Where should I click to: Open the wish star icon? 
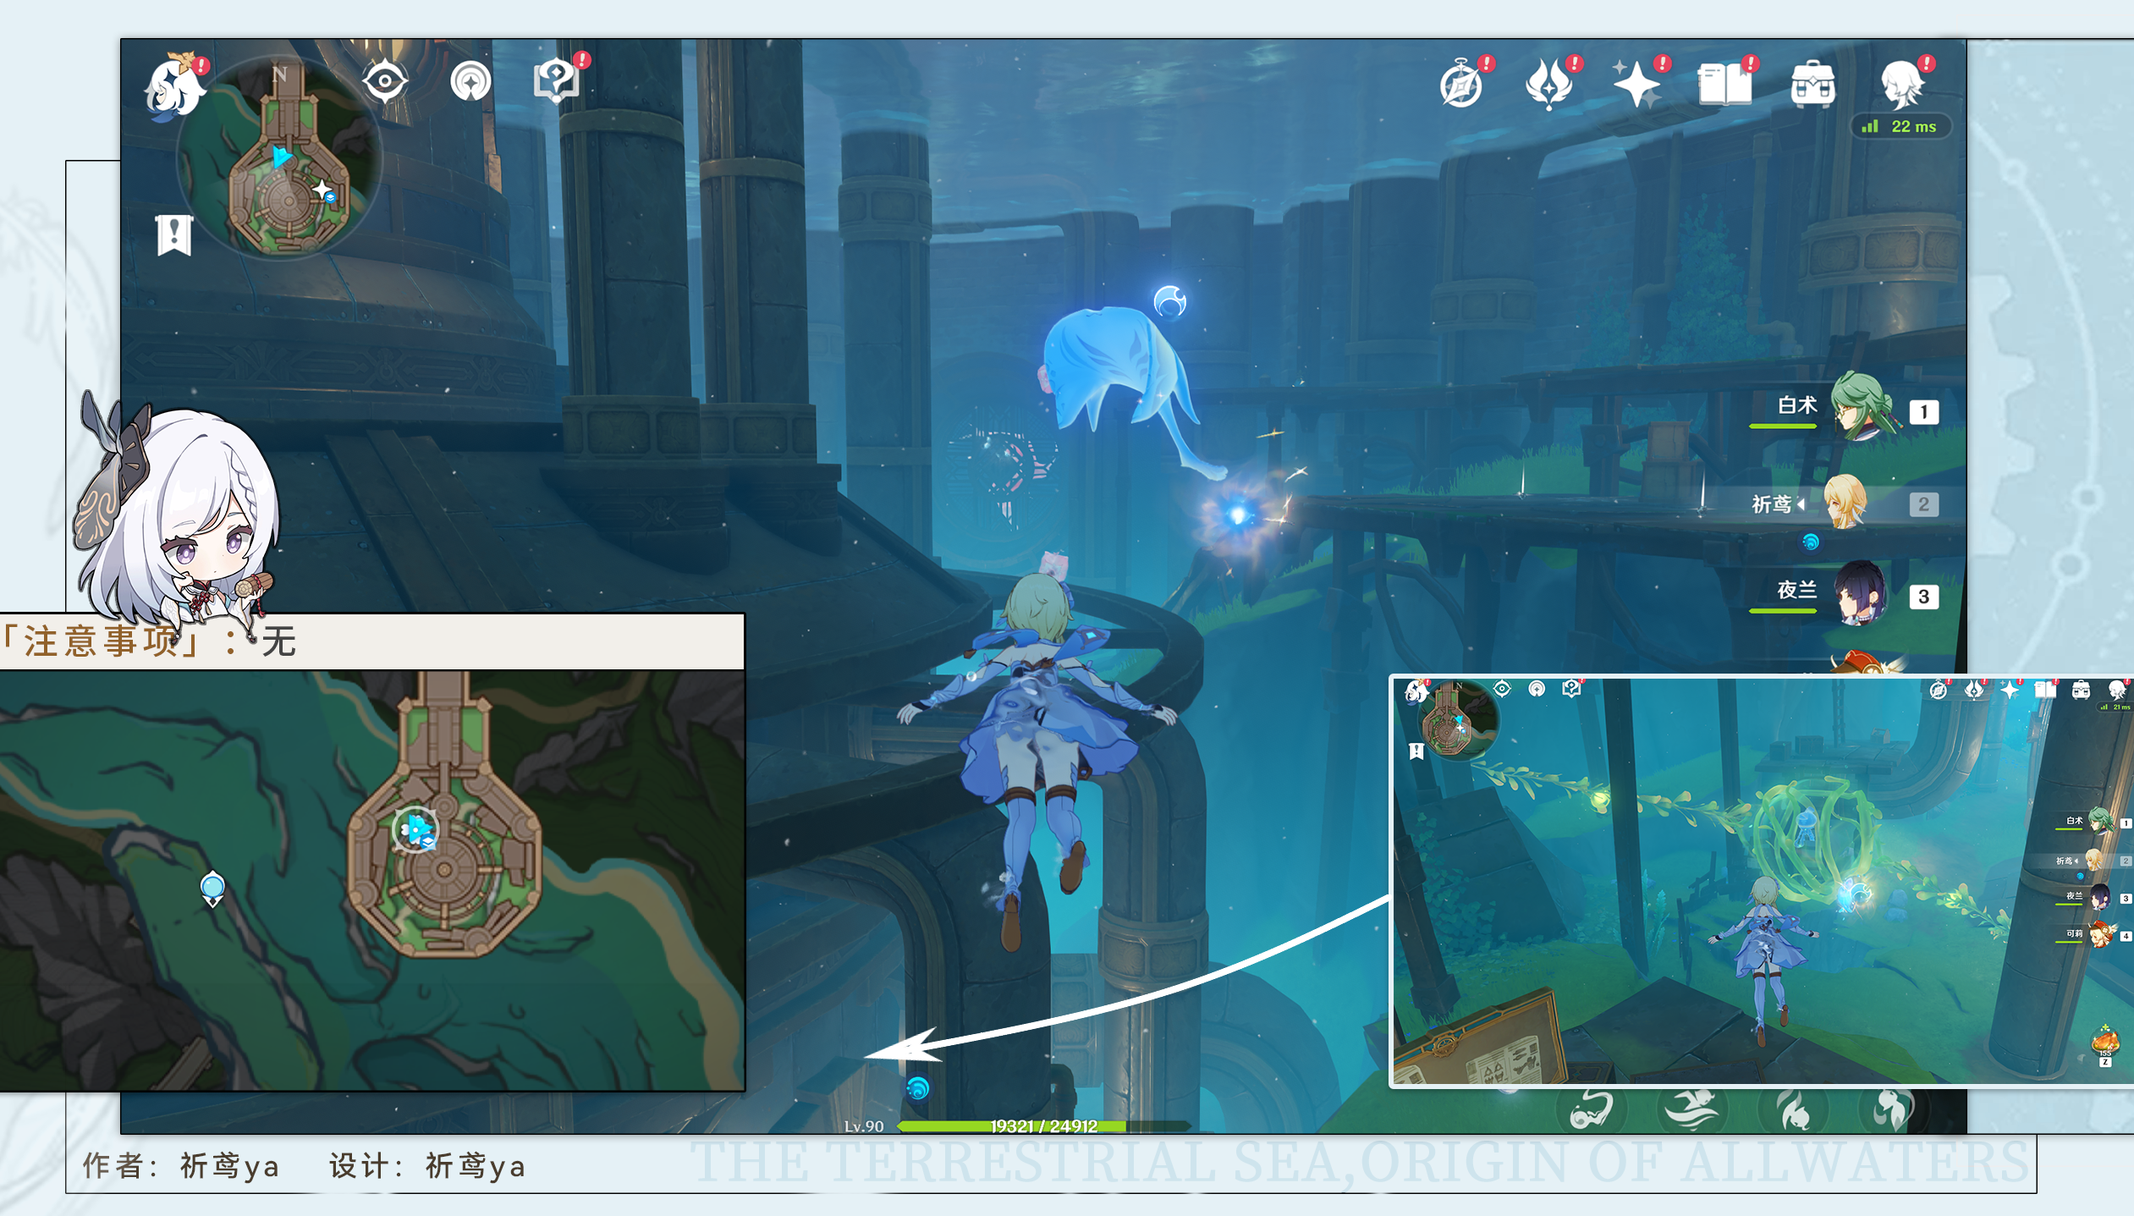point(1636,85)
